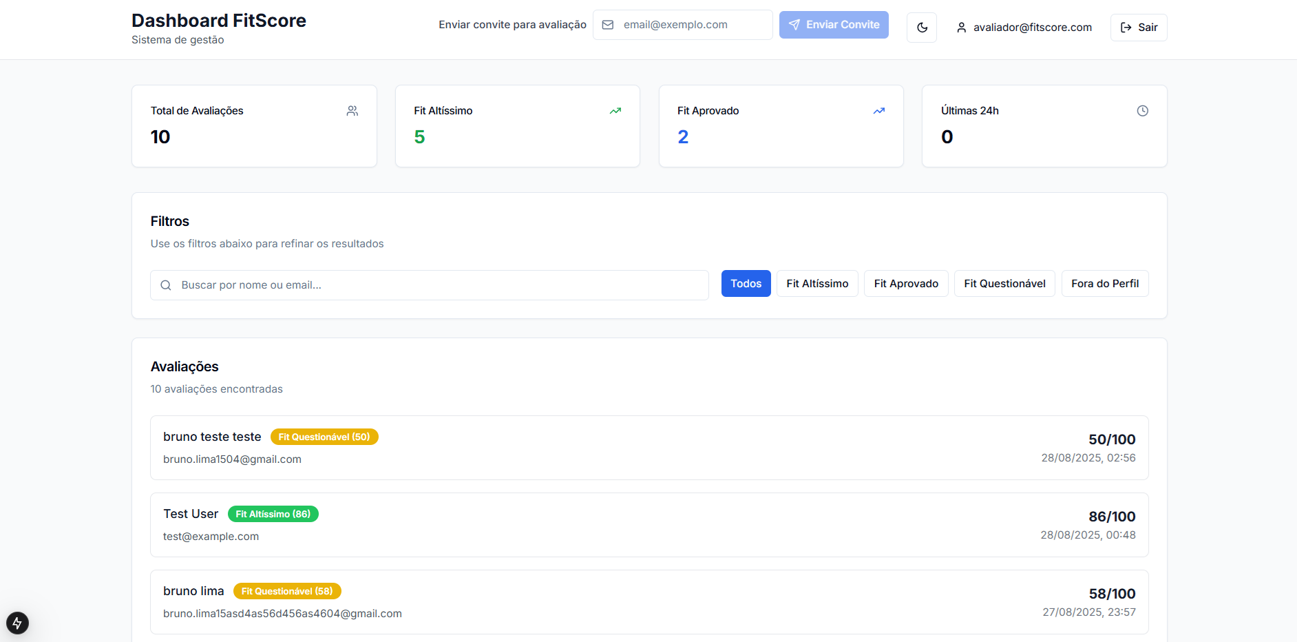Show only Fit Aprovado evaluations
Viewport: 1308px width, 642px height.
[x=906, y=284]
